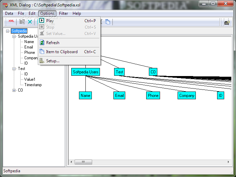Choose Item to Clipboard menu entry

[x=69, y=52]
